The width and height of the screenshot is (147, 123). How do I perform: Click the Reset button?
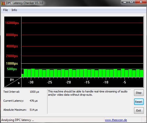coord(139,102)
